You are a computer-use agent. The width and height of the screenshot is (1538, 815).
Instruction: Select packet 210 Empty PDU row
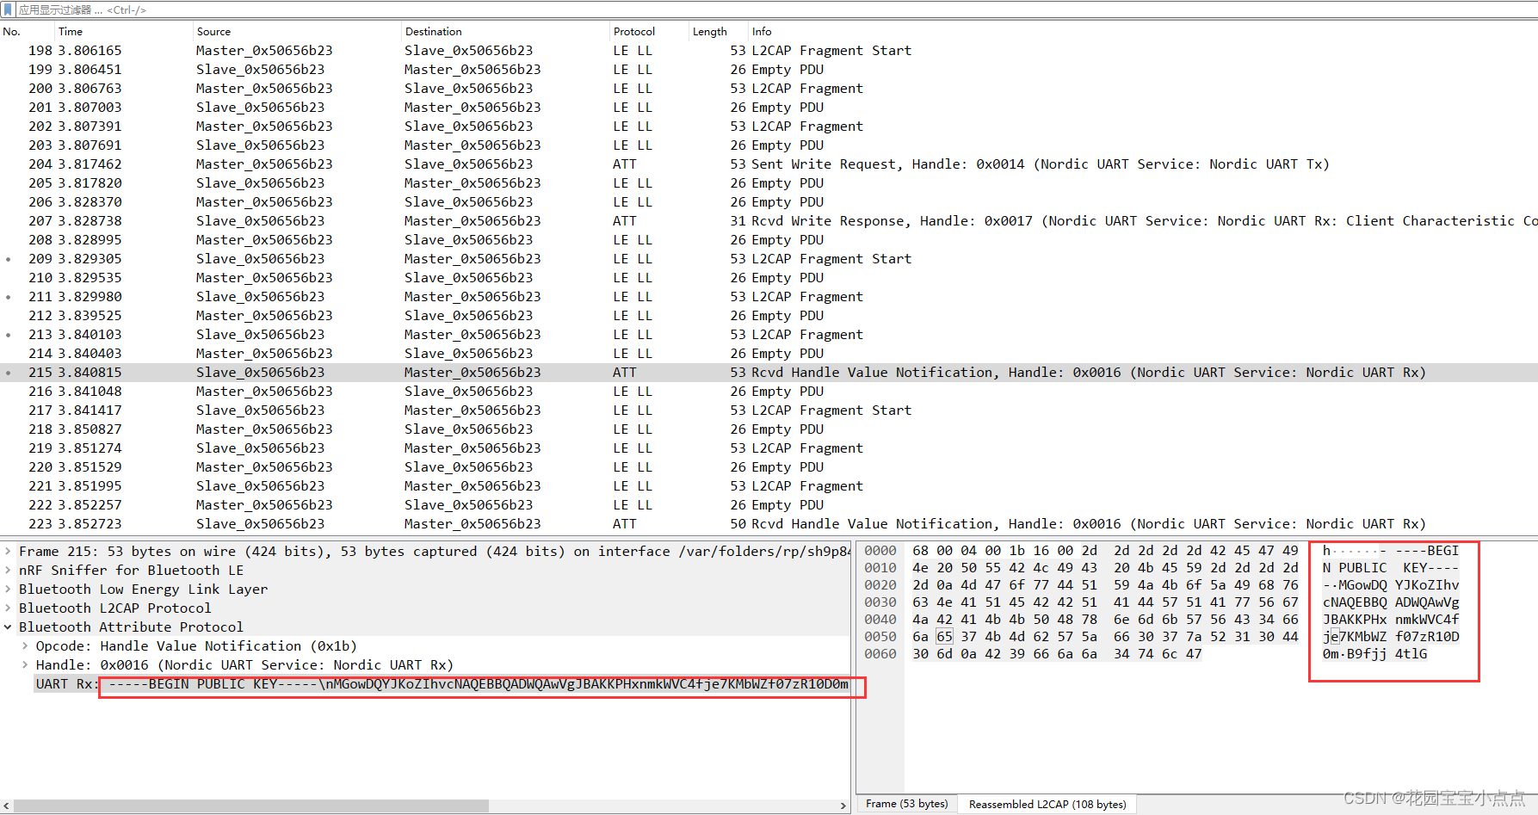(769, 278)
